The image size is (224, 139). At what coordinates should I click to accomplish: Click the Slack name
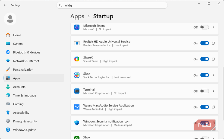pos(87,74)
